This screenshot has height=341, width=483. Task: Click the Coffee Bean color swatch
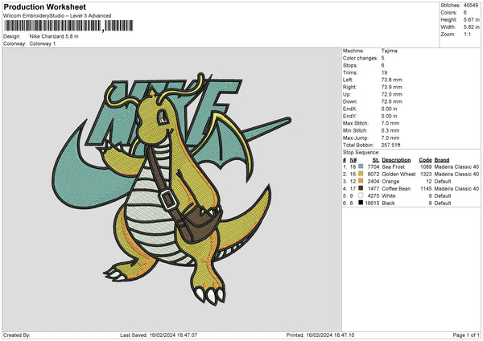point(361,188)
